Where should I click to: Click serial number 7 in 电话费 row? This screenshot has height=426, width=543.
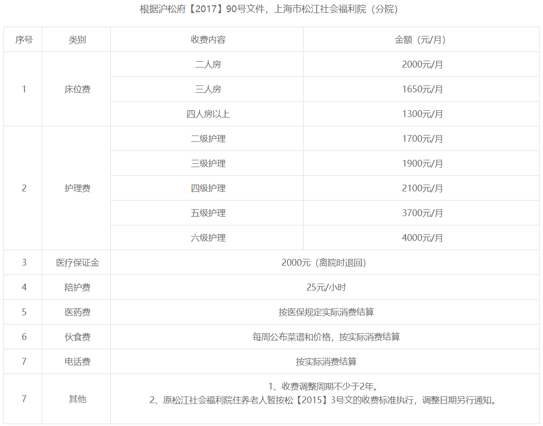(24, 361)
